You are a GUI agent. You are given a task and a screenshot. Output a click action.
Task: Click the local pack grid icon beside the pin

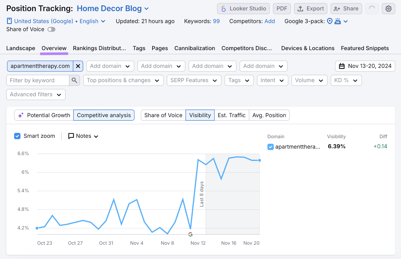pos(338,21)
